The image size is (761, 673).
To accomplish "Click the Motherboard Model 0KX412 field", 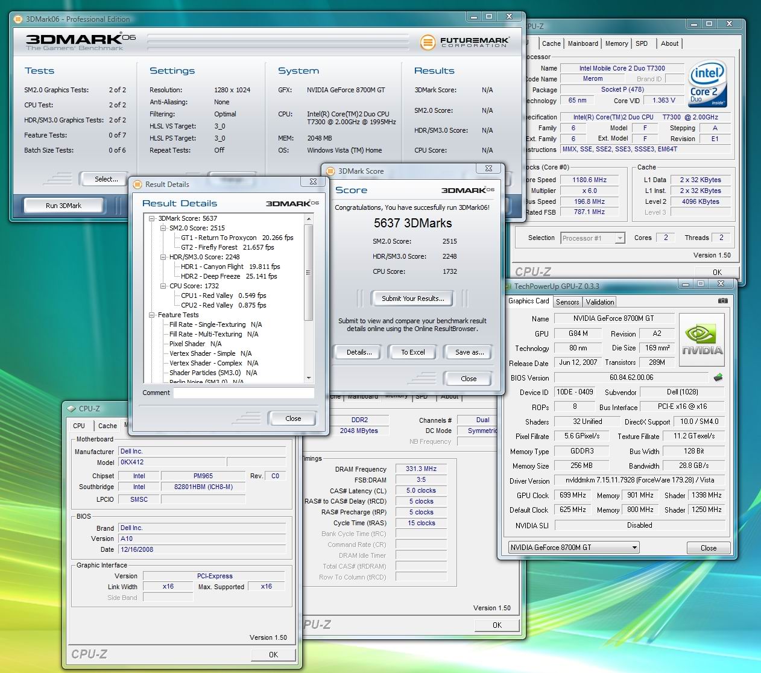I will pyautogui.click(x=172, y=462).
